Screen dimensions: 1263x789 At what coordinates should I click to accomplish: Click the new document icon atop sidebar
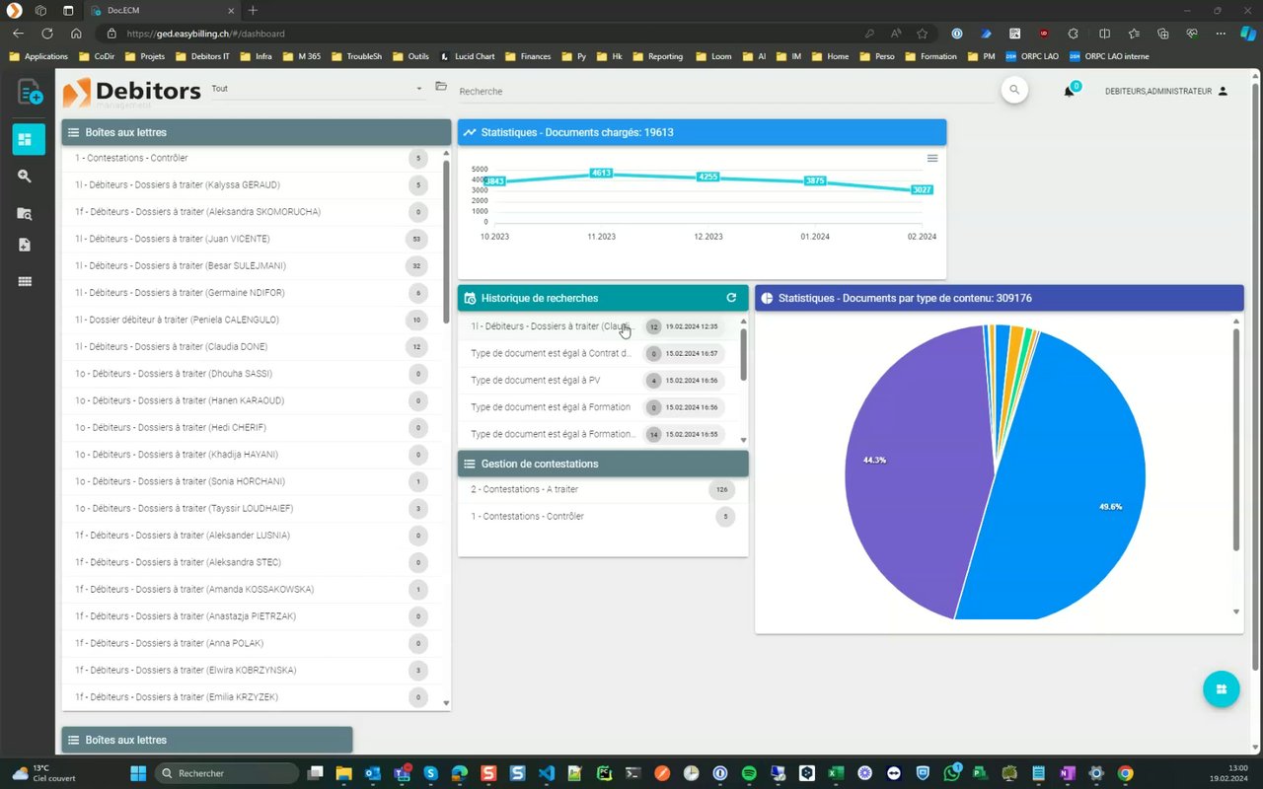(x=29, y=93)
